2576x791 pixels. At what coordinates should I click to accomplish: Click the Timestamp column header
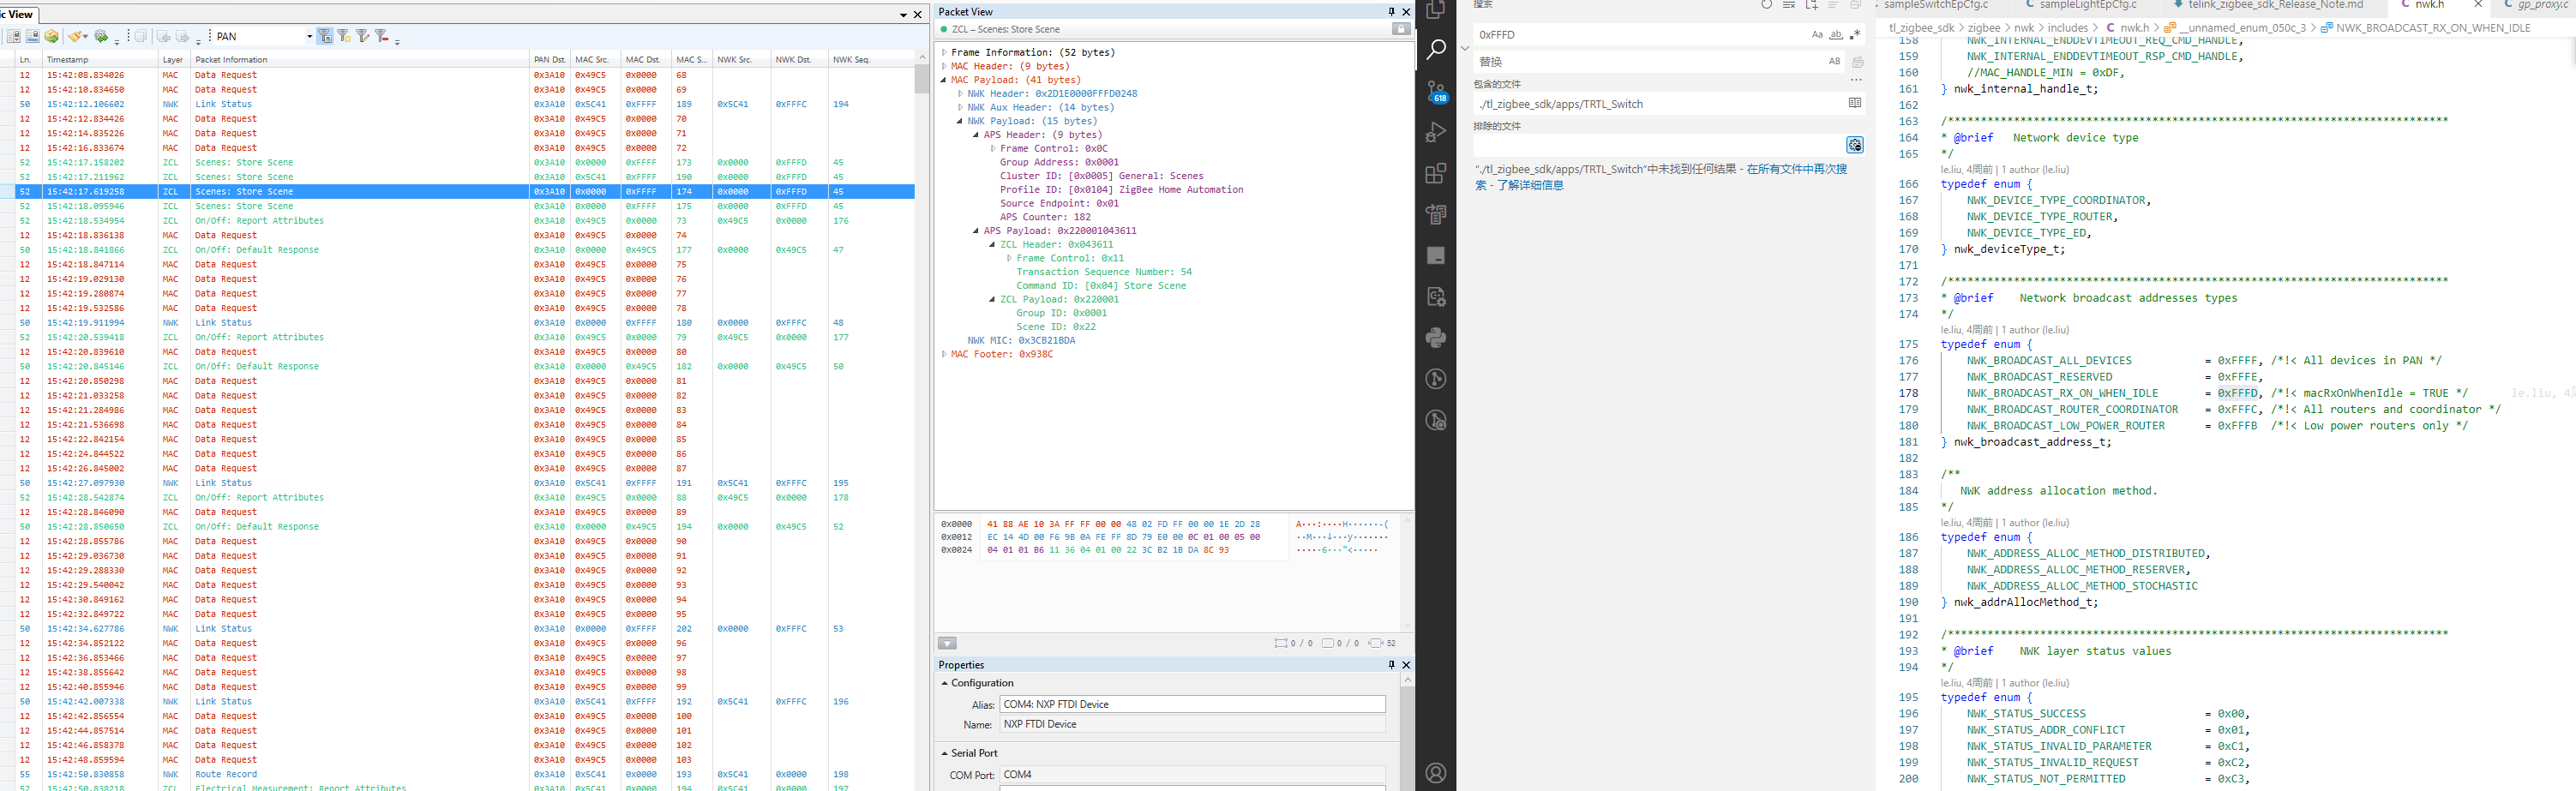pos(100,60)
